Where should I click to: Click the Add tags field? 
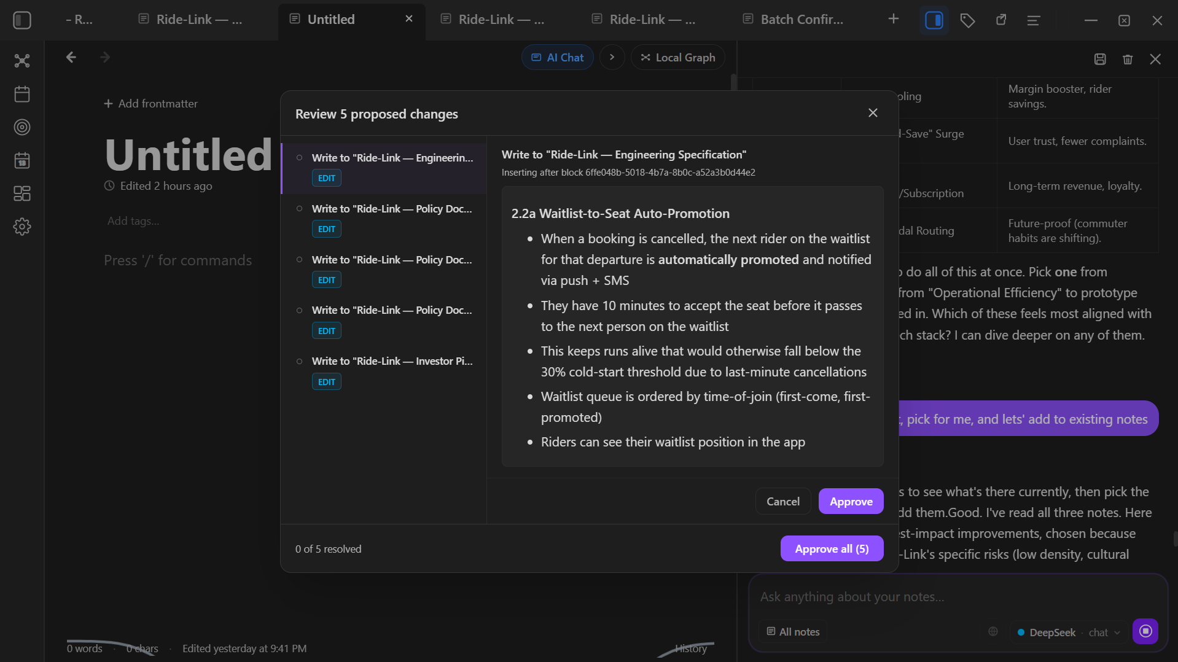click(133, 221)
